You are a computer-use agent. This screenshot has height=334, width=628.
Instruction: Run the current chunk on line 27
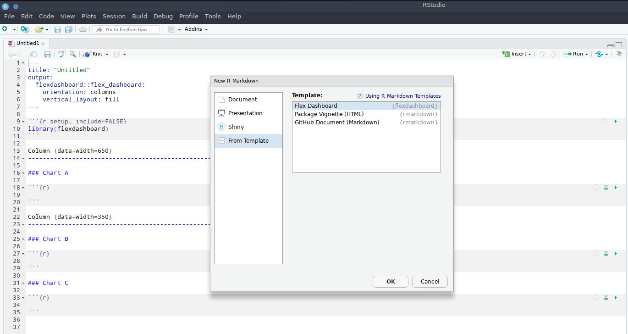[616, 254]
